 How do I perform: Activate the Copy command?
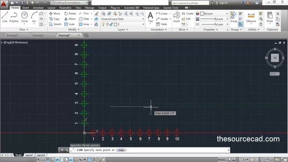click(54, 19)
